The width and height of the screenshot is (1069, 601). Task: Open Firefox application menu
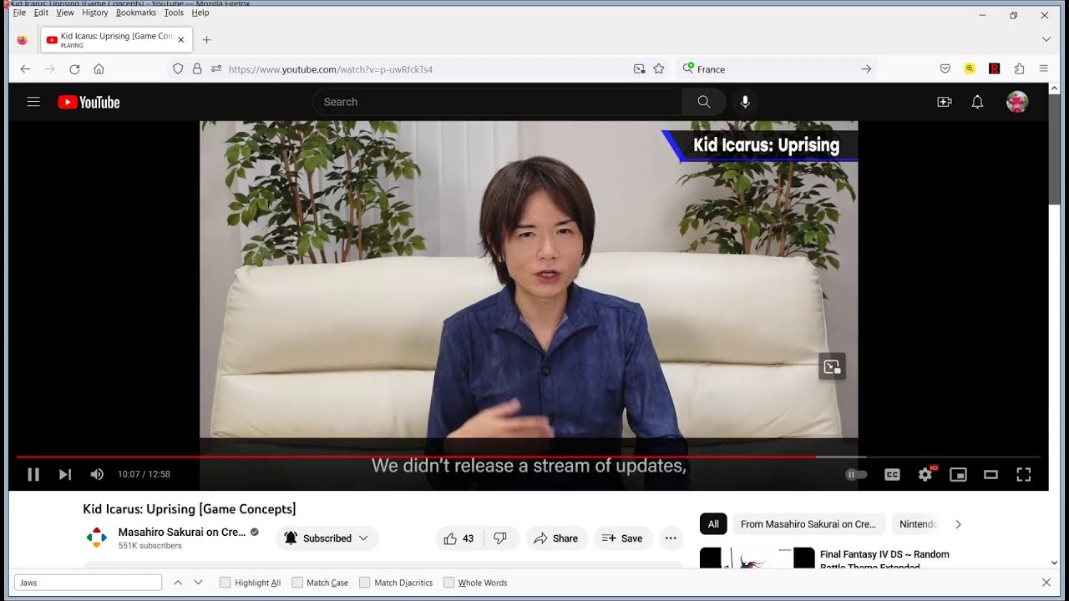pos(1044,69)
